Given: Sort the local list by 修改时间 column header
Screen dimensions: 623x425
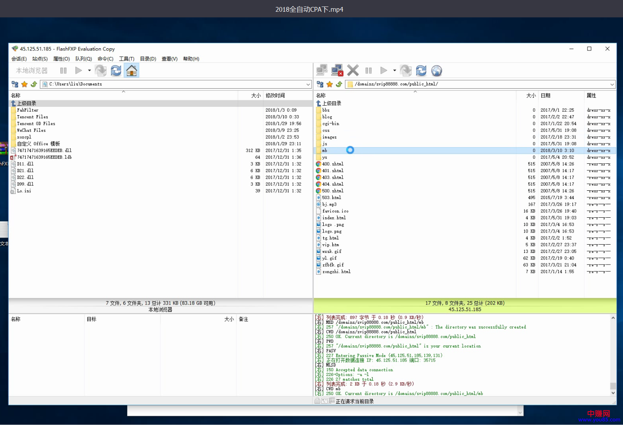Looking at the screenshot, I should click(x=275, y=96).
